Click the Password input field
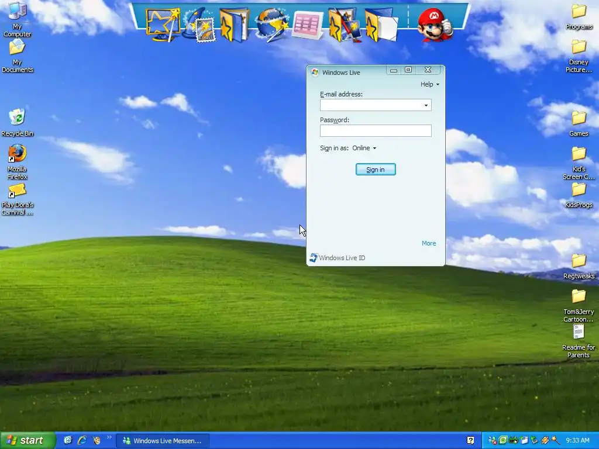 point(376,130)
